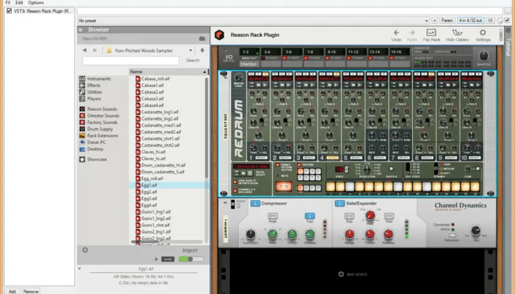
Task: Toggle AUTO audition button
Action: coord(168,259)
